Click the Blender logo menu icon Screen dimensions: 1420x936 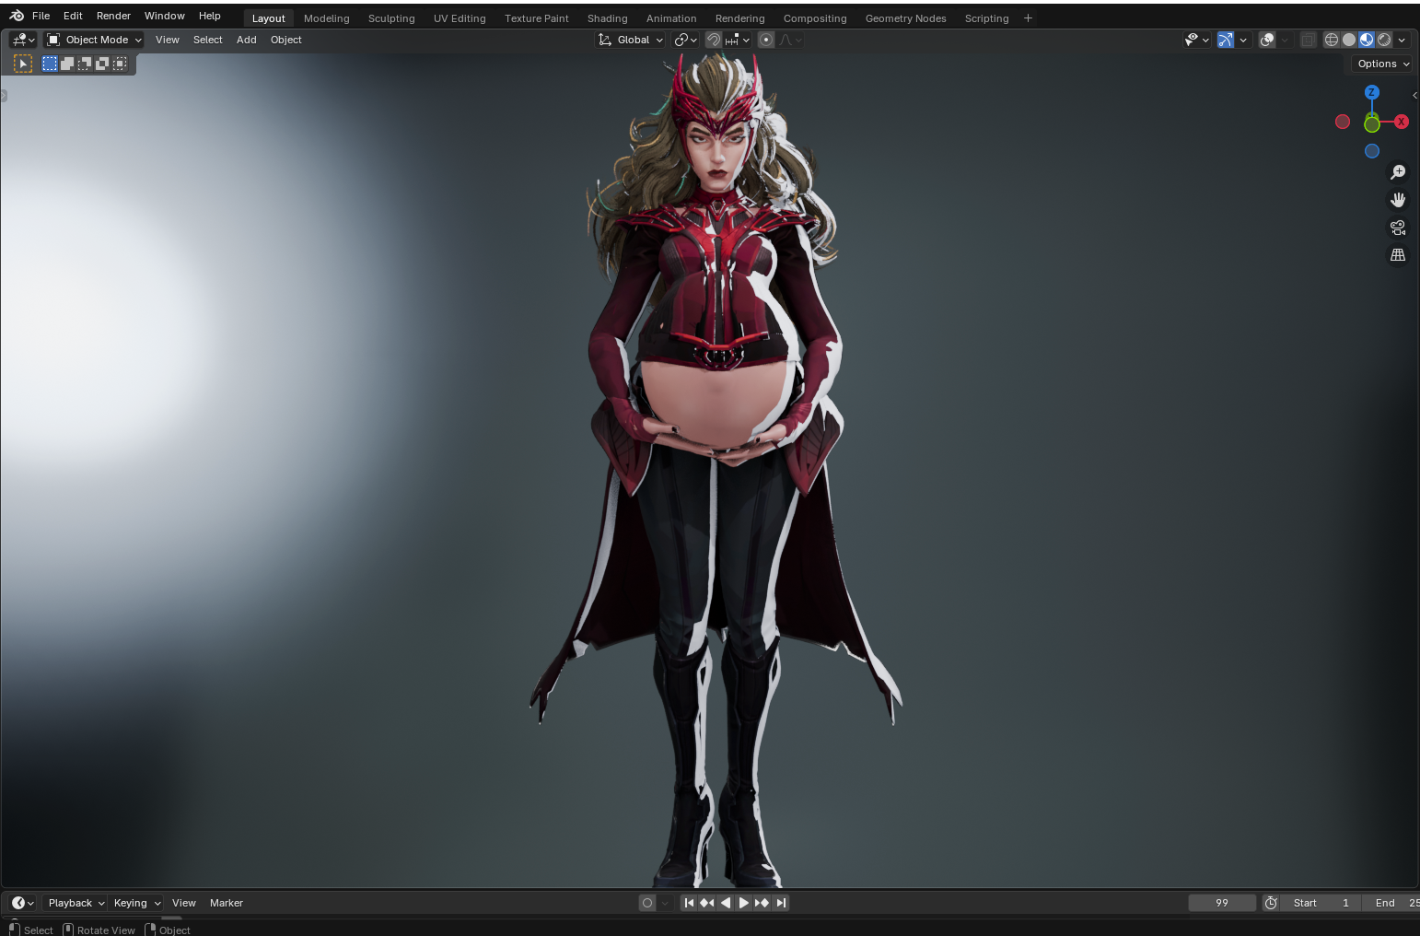pos(17,16)
